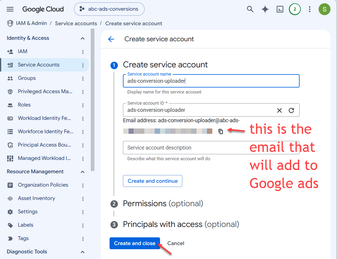Open Settings in the sidebar
Viewport: 337px width, 259px height.
pos(28,212)
